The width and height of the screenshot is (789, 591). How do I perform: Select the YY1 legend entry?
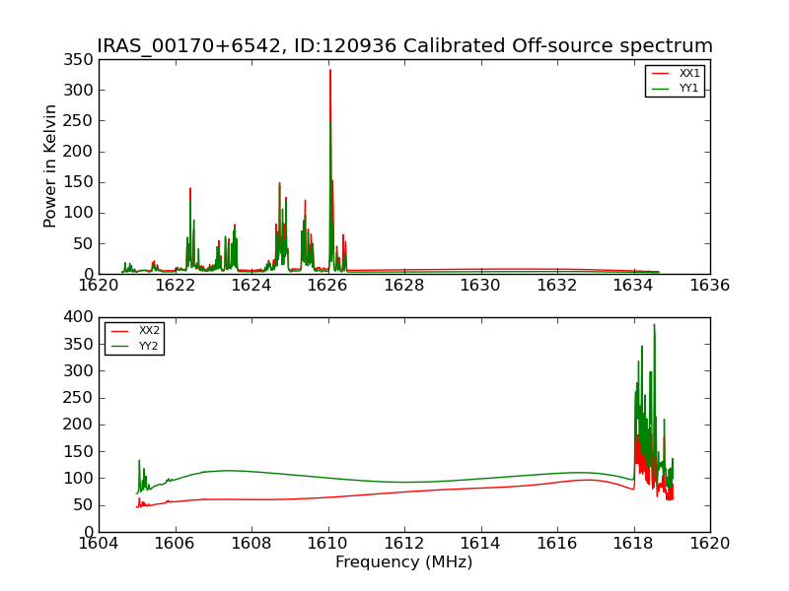pos(675,88)
